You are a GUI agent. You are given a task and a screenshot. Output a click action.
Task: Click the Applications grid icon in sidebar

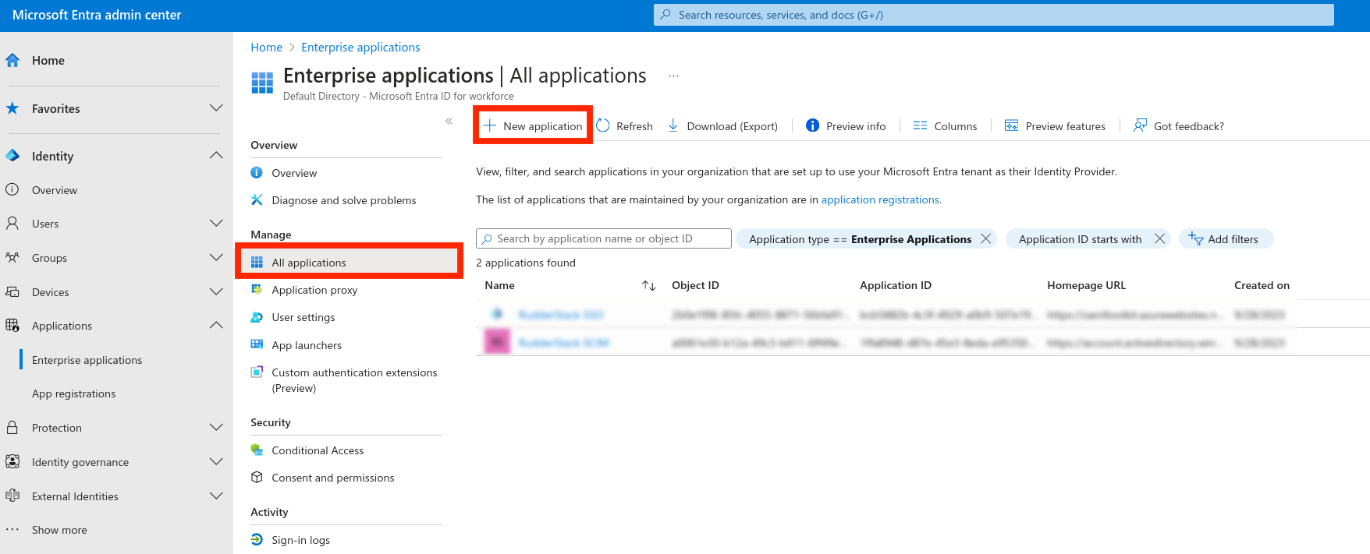click(12, 326)
